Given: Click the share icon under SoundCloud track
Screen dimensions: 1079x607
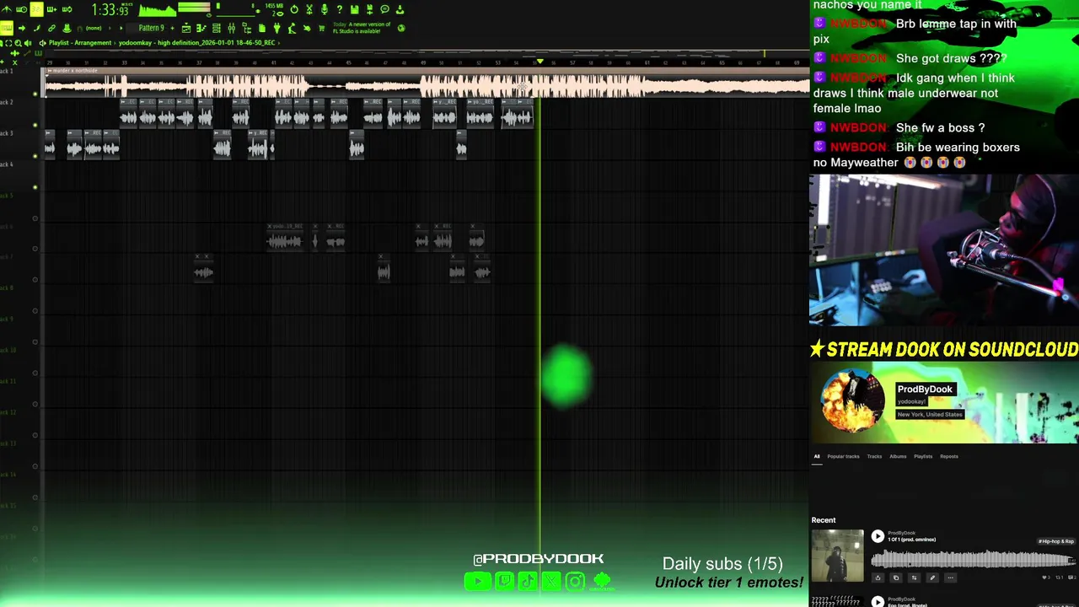Looking at the screenshot, I should [x=878, y=577].
